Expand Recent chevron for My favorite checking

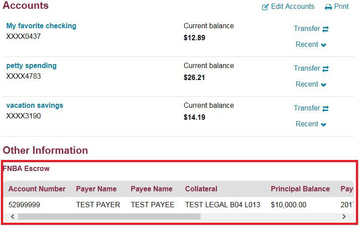click(x=324, y=45)
